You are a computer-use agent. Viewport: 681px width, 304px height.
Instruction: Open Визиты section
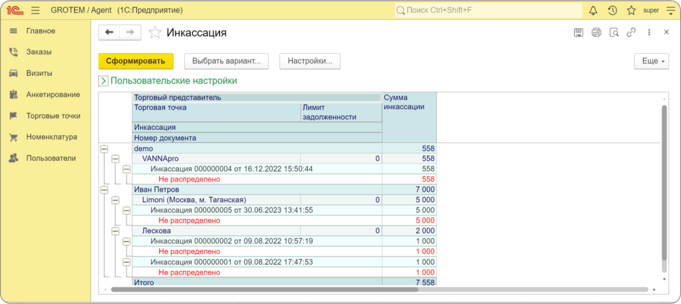39,73
